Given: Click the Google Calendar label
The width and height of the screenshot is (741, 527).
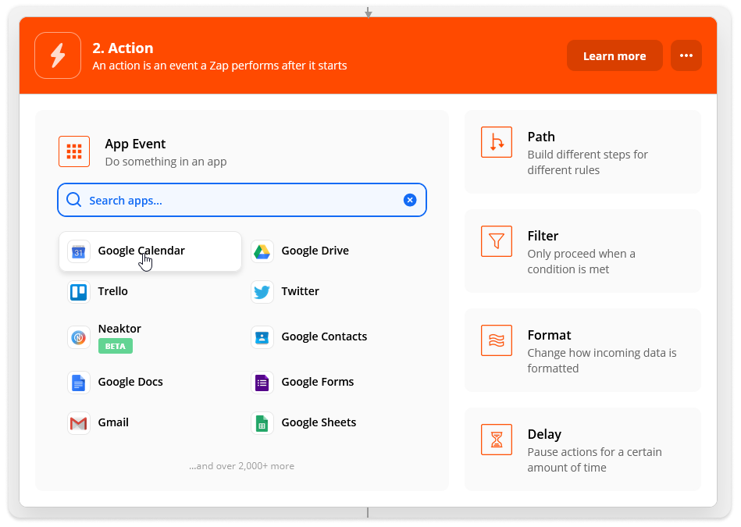Looking at the screenshot, I should coord(141,251).
